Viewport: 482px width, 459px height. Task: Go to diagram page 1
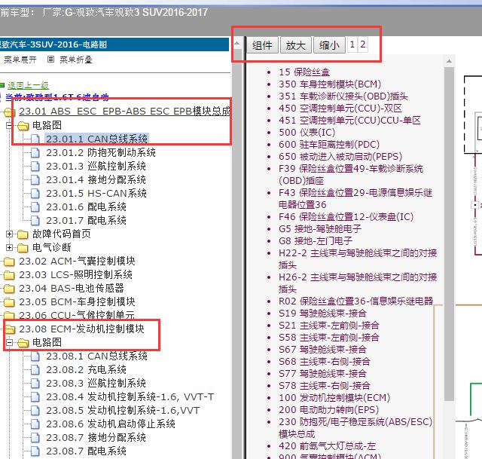[352, 44]
